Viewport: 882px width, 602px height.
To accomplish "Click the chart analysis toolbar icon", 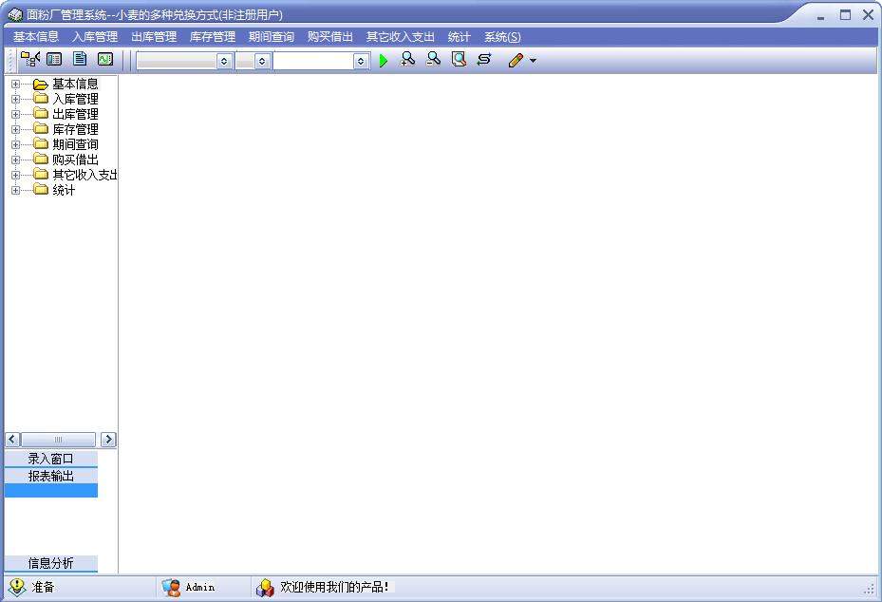I will click(x=105, y=60).
